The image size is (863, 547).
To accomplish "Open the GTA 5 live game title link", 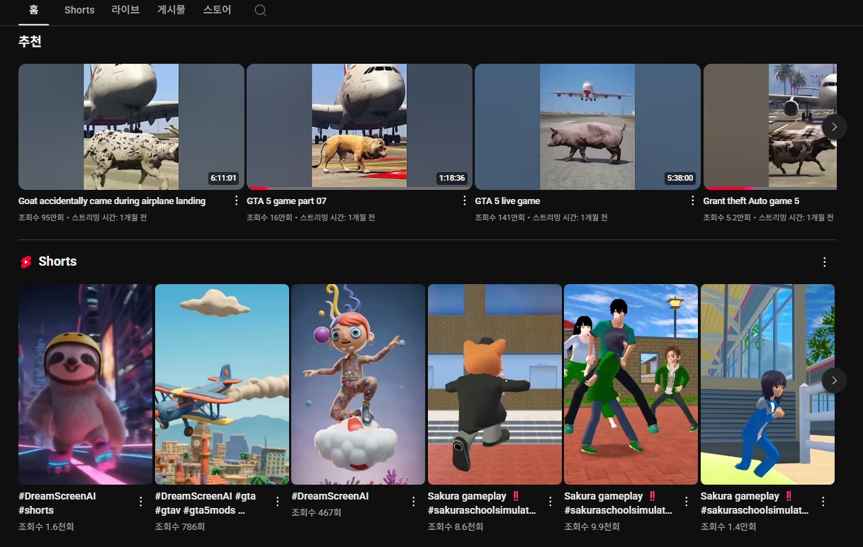I will [x=507, y=201].
